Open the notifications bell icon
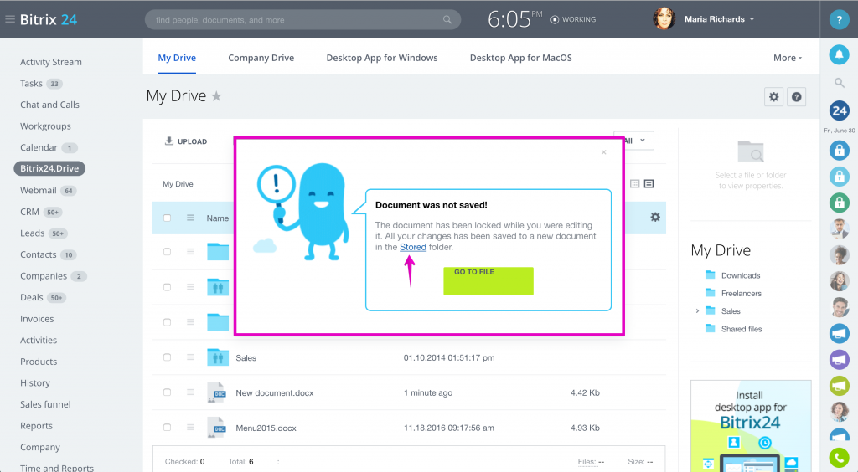 pyautogui.click(x=839, y=54)
